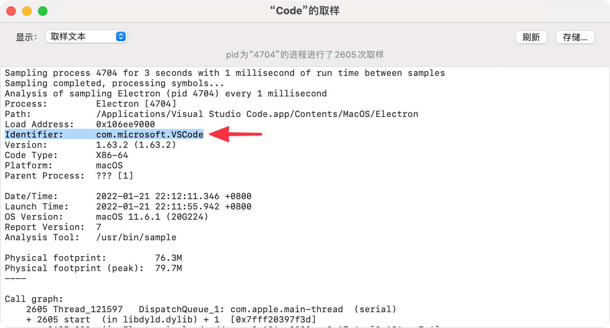Click the red arrow annotation
Screen dimensions: 610x328
pos(235,134)
